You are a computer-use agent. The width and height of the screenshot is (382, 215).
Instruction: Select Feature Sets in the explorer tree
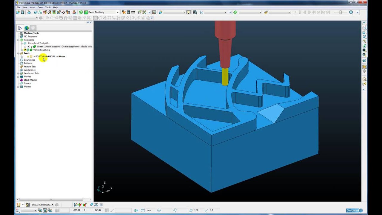coord(30,67)
